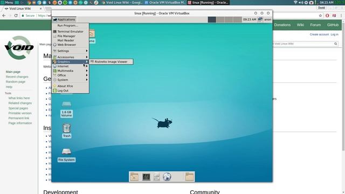
Task: Open Recent changes in wiki sidebar
Action: point(17,77)
